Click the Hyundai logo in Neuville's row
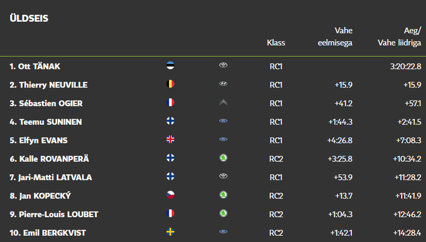The width and height of the screenshot is (426, 242). (x=223, y=84)
